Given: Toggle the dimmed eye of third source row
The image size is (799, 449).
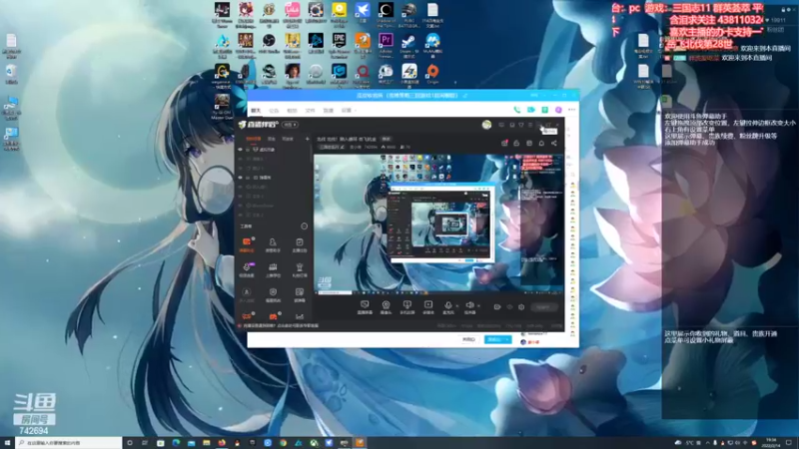Looking at the screenshot, I should pos(241,168).
